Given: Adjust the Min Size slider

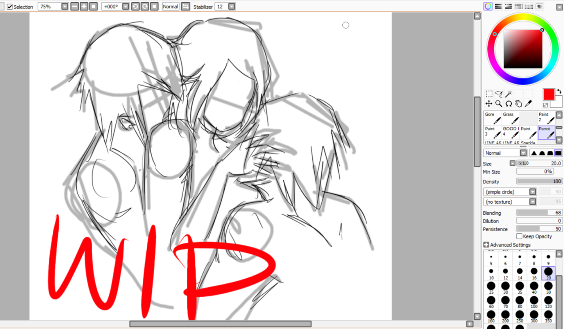Looking at the screenshot, I should [535, 172].
